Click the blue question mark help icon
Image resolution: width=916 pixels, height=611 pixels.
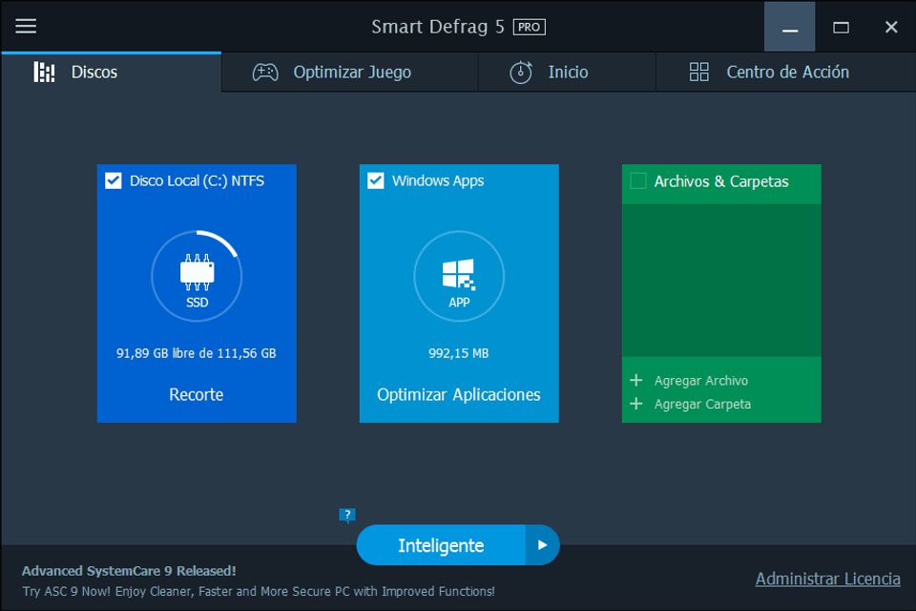(347, 516)
